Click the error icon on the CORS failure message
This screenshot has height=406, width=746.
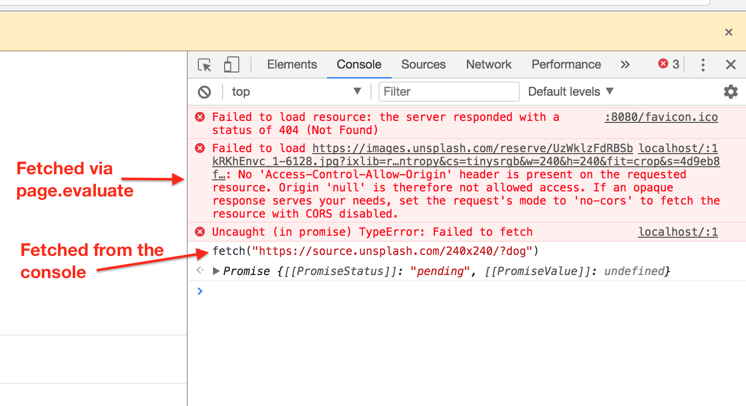point(200,148)
